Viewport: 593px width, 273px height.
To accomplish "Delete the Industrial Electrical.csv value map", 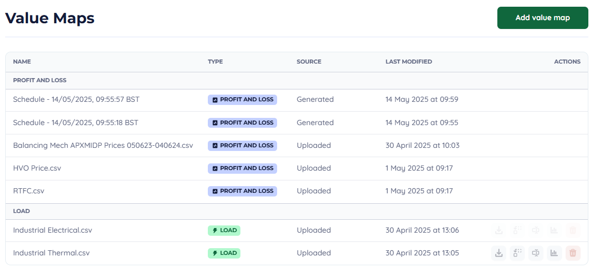I will pyautogui.click(x=573, y=230).
